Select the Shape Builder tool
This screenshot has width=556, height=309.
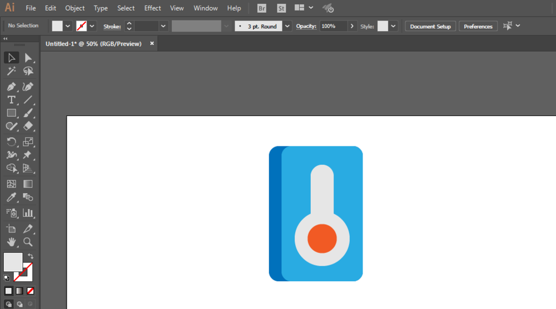coord(11,168)
